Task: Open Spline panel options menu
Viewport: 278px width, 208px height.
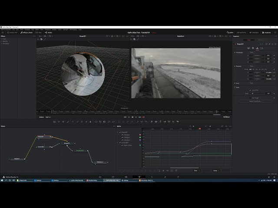Action: [230, 126]
